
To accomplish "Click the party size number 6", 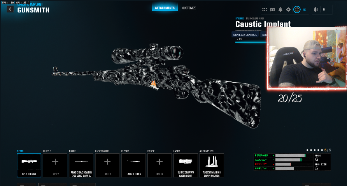I will click(x=324, y=10).
